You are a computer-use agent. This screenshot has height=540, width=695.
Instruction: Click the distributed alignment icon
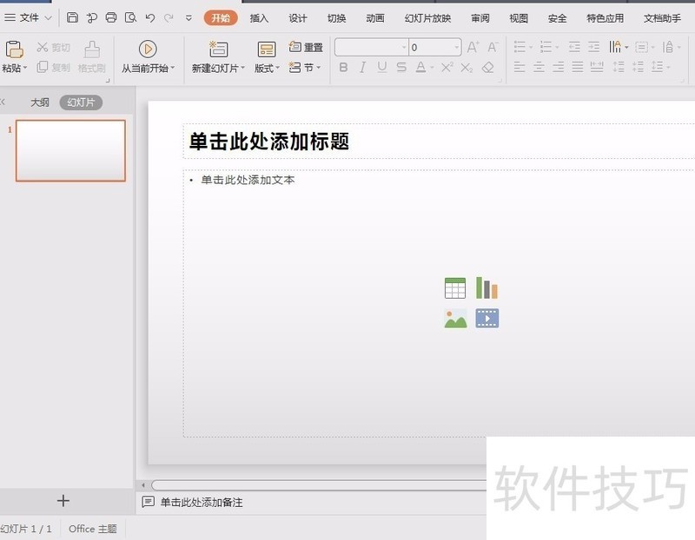(x=597, y=68)
